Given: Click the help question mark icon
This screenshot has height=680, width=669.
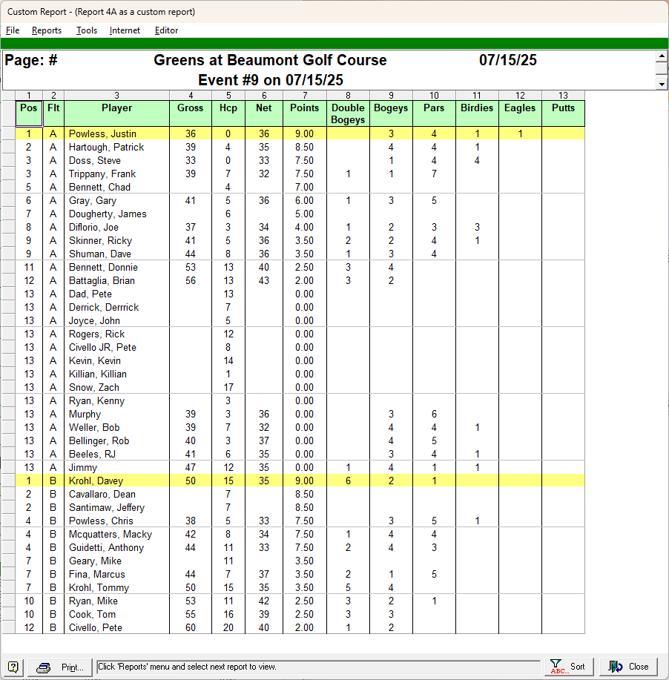Looking at the screenshot, I should (13, 667).
